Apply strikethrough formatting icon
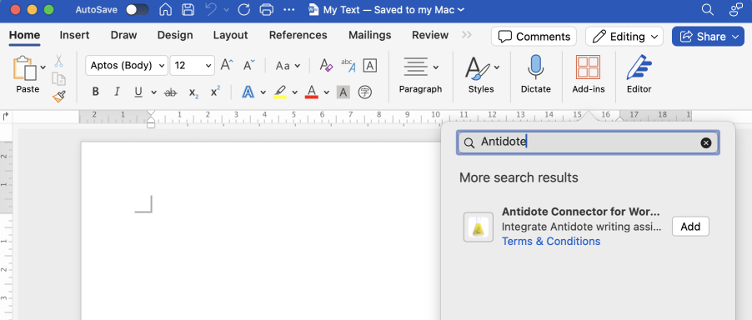 click(x=170, y=92)
